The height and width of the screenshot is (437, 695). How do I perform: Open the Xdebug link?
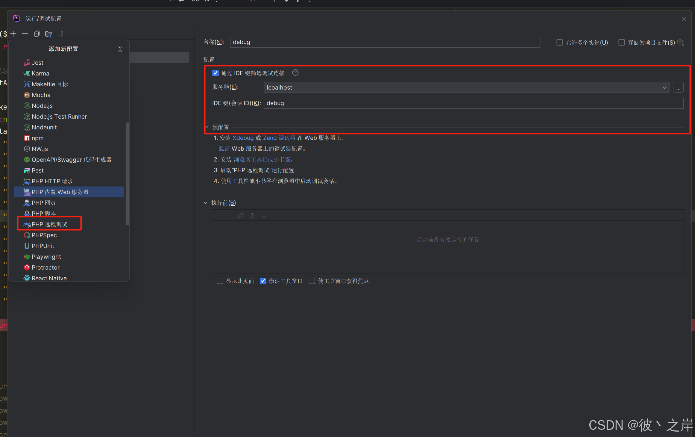coord(243,138)
